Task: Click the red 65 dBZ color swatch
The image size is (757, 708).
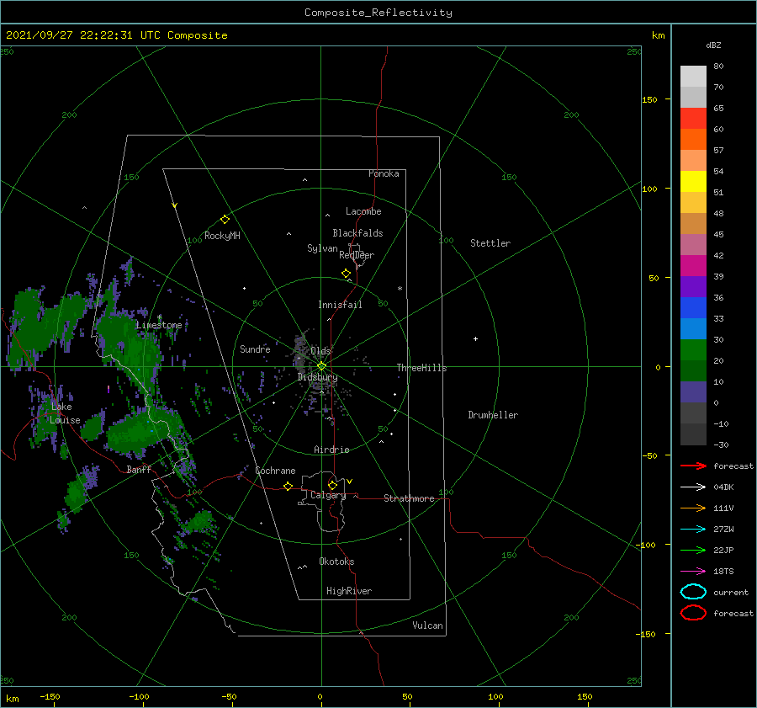Action: [x=693, y=118]
